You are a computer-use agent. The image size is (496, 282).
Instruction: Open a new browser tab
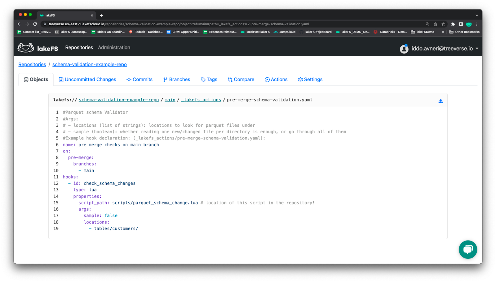(101, 15)
